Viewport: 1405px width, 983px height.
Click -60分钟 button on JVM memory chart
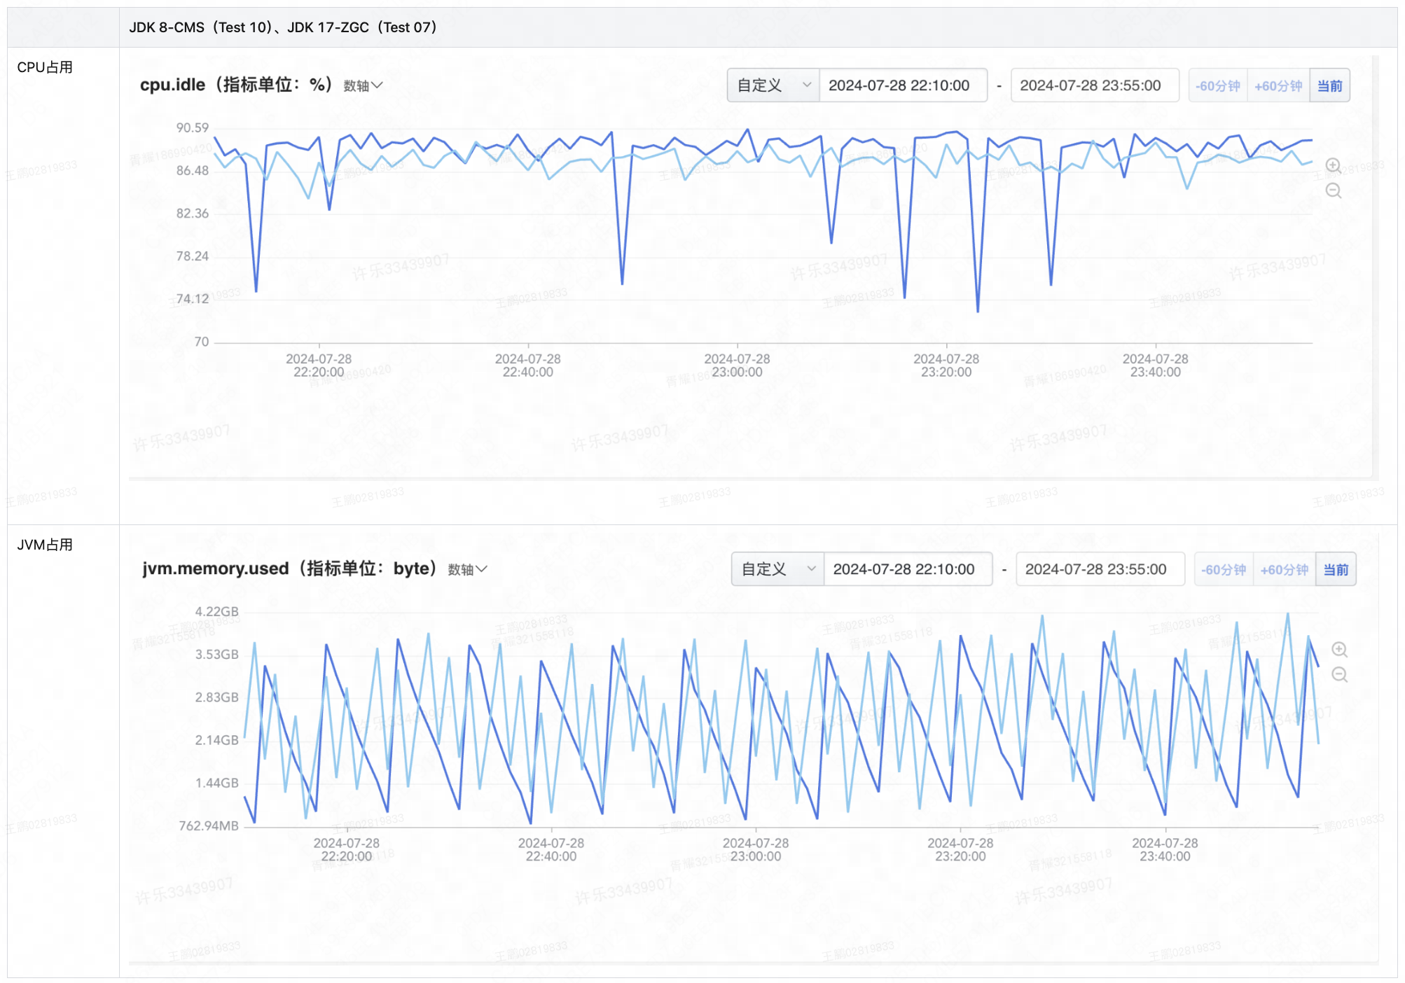1223,569
